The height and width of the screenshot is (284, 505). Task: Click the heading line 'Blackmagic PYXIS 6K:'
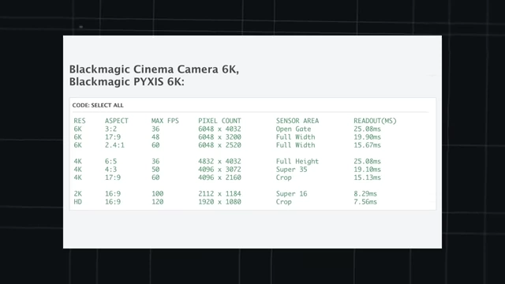click(x=127, y=82)
